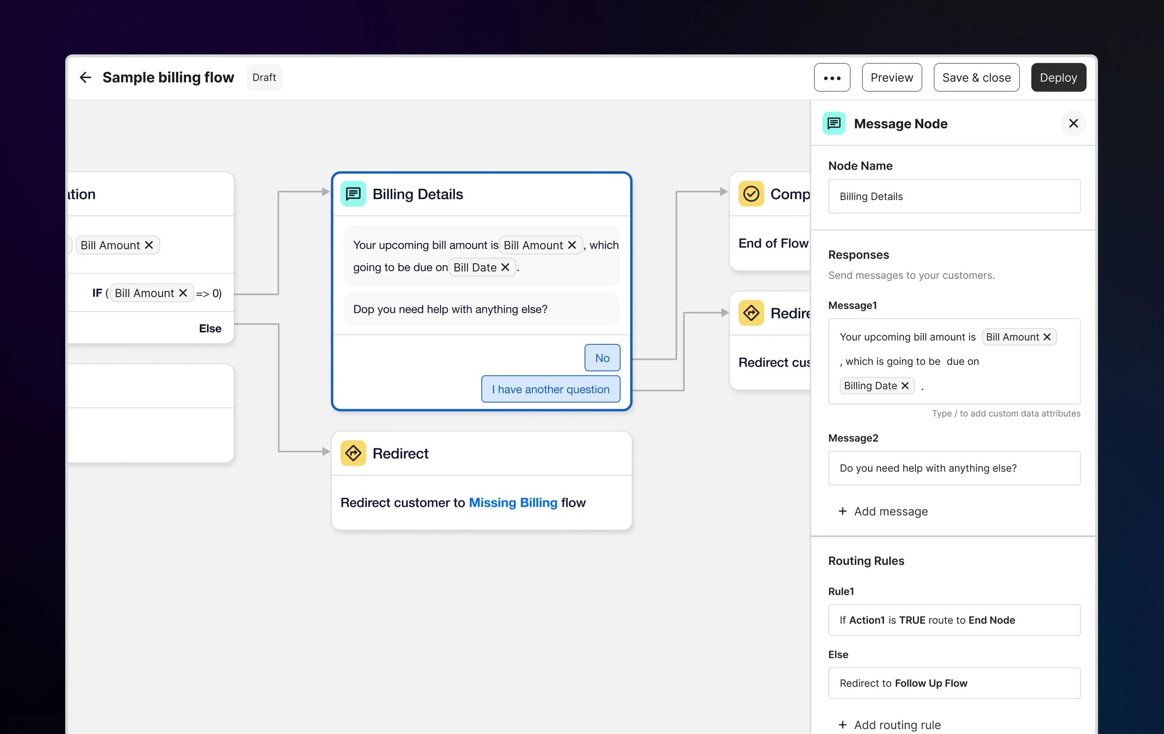Click the Routing Rules heading
This screenshot has height=734, width=1164.
coord(866,560)
